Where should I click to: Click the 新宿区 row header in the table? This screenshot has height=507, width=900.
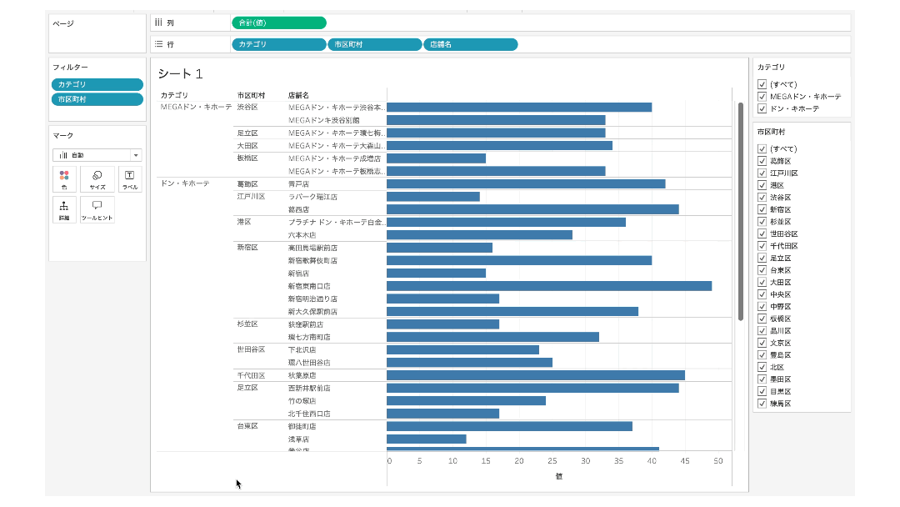coord(247,248)
